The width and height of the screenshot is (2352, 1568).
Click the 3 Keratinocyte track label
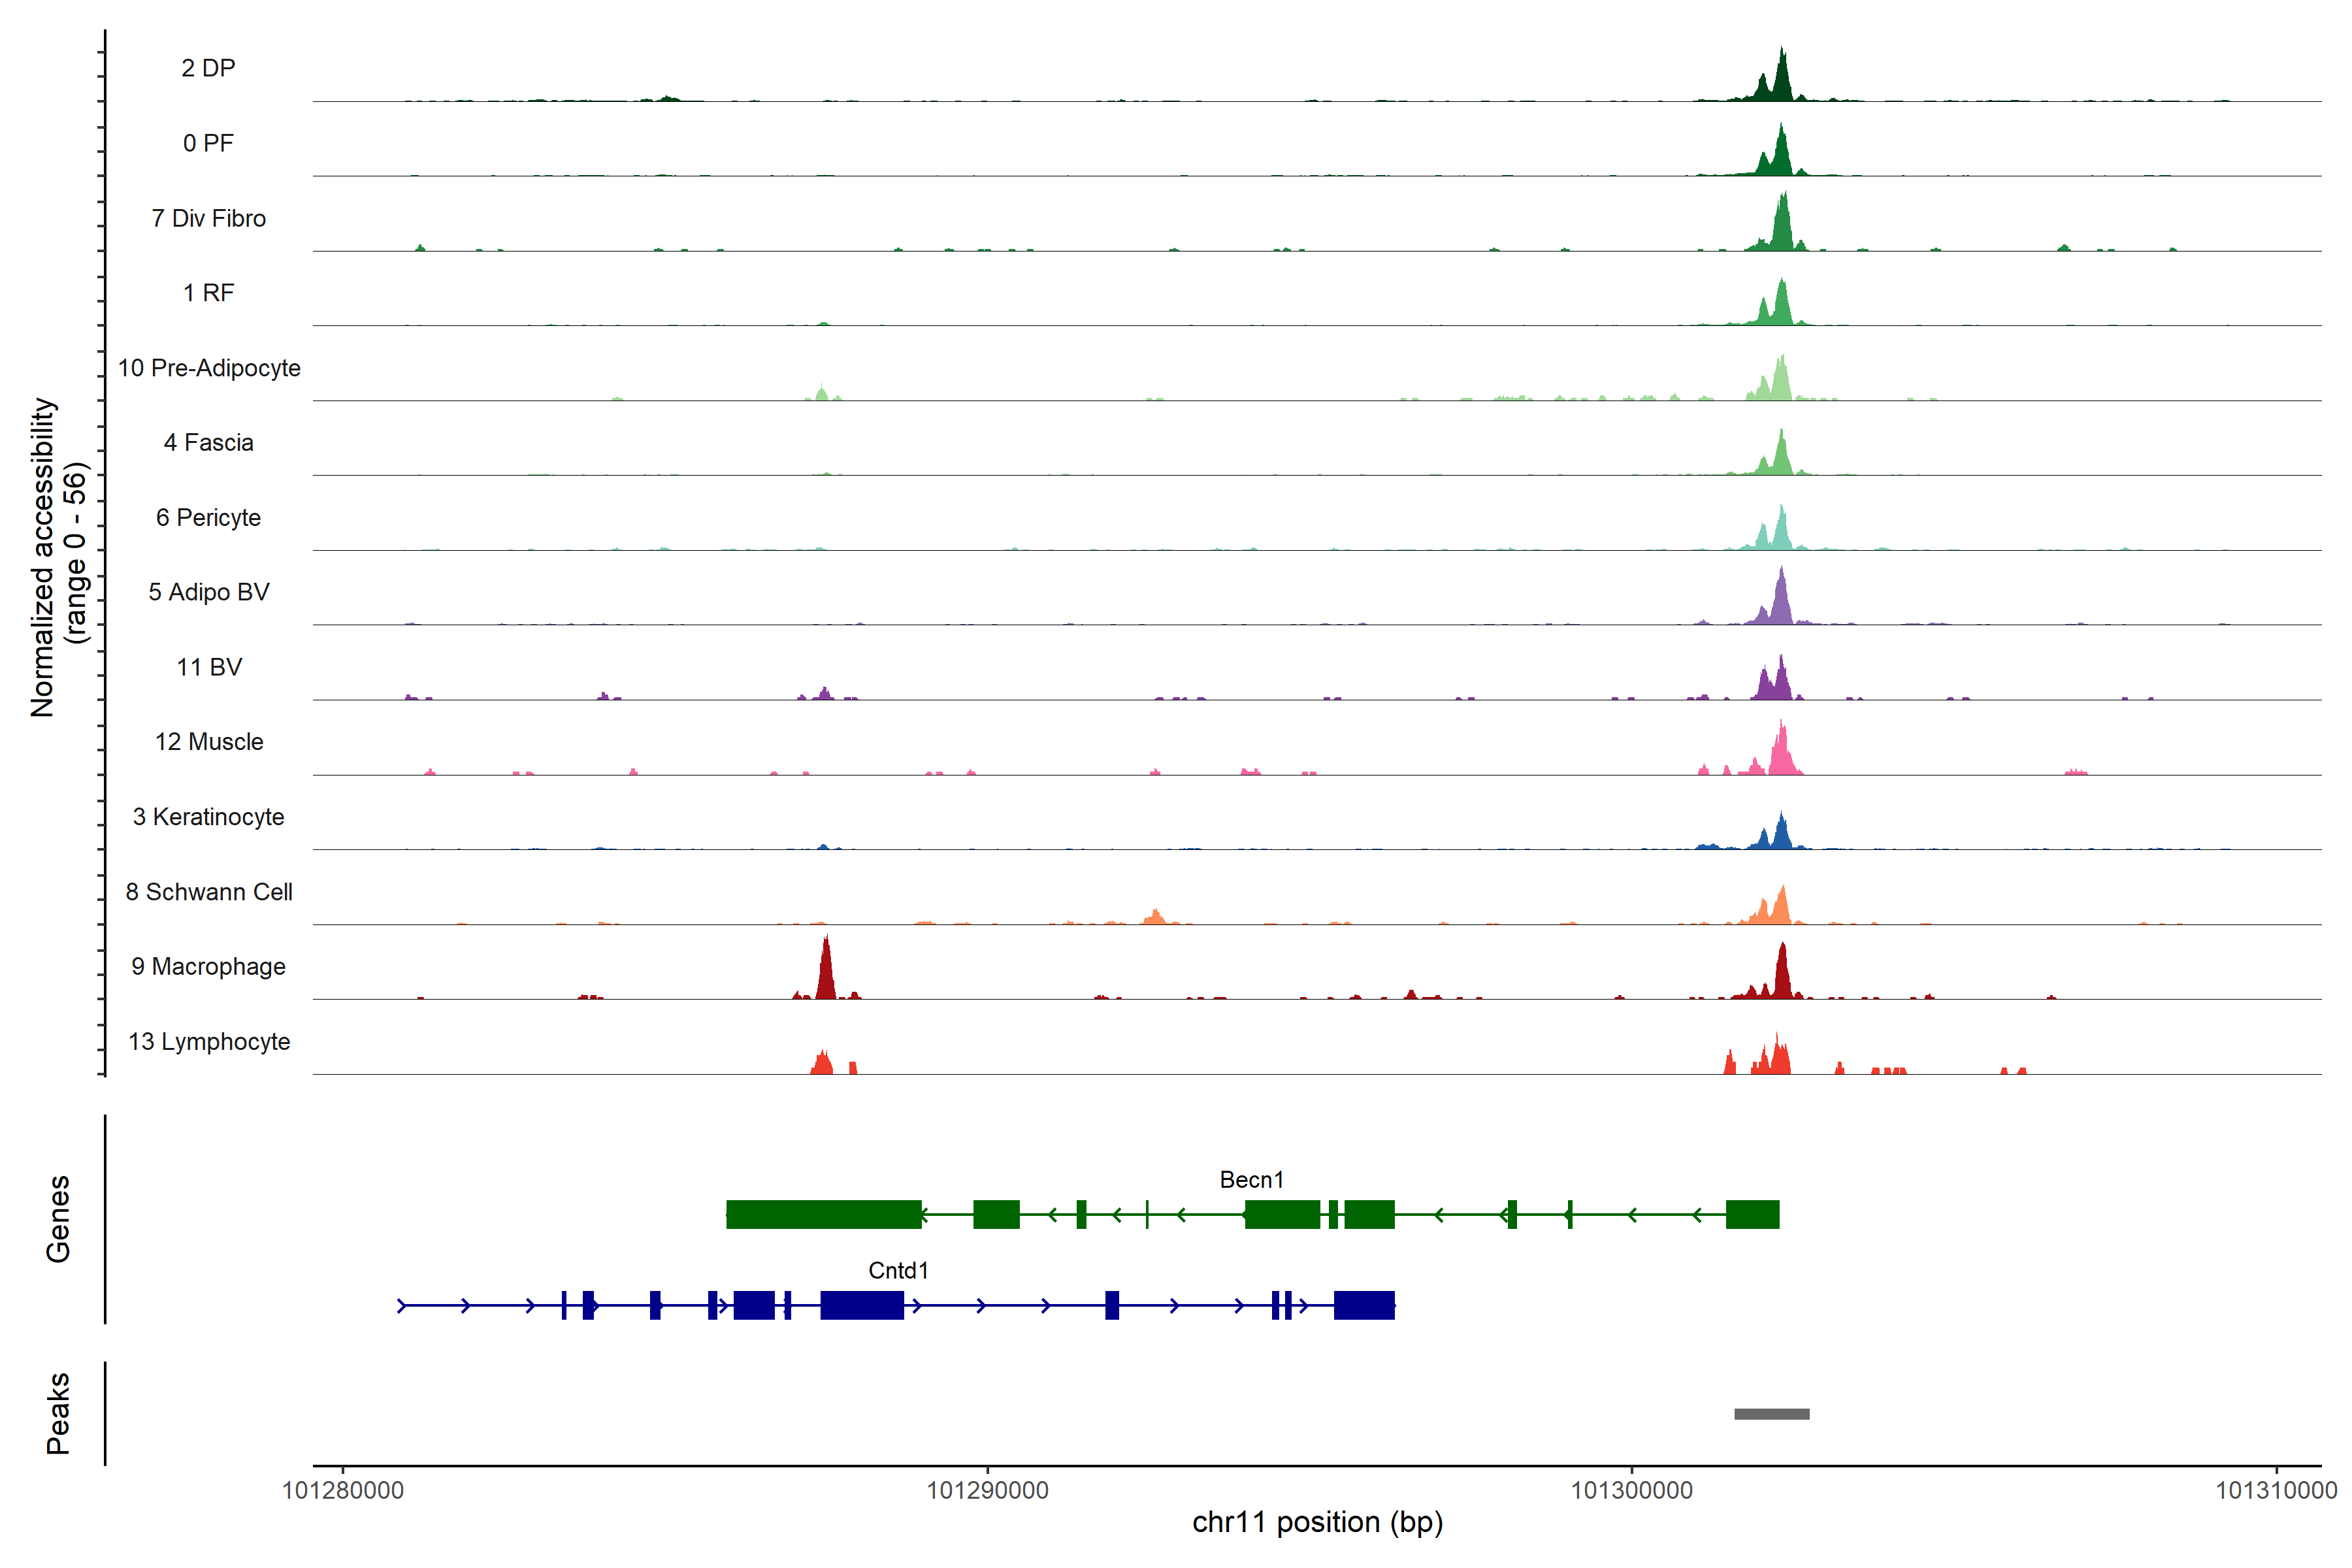point(208,816)
